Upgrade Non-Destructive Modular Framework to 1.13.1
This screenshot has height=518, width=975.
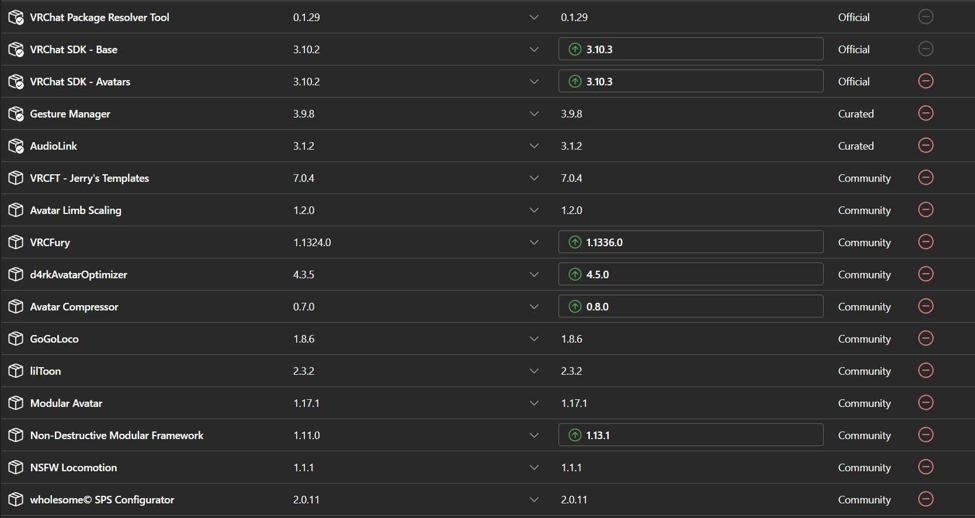pyautogui.click(x=691, y=435)
